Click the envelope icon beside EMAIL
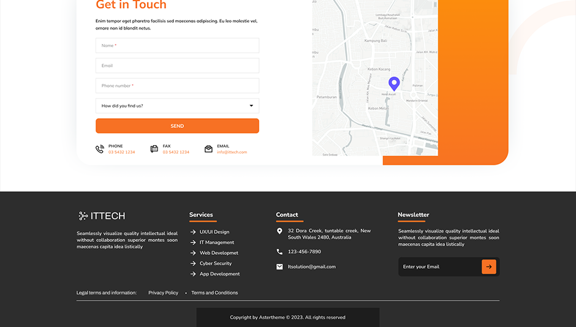This screenshot has height=327, width=576. point(208,149)
